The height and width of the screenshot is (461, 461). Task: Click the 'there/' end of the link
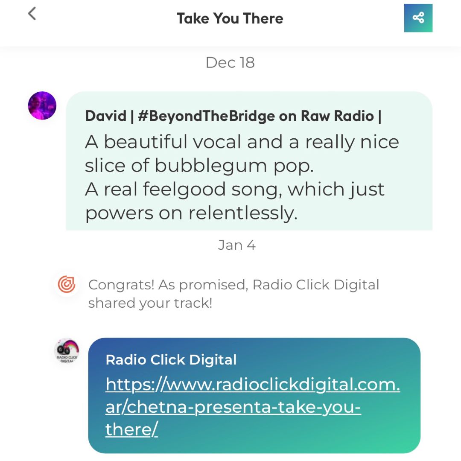pyautogui.click(x=132, y=429)
